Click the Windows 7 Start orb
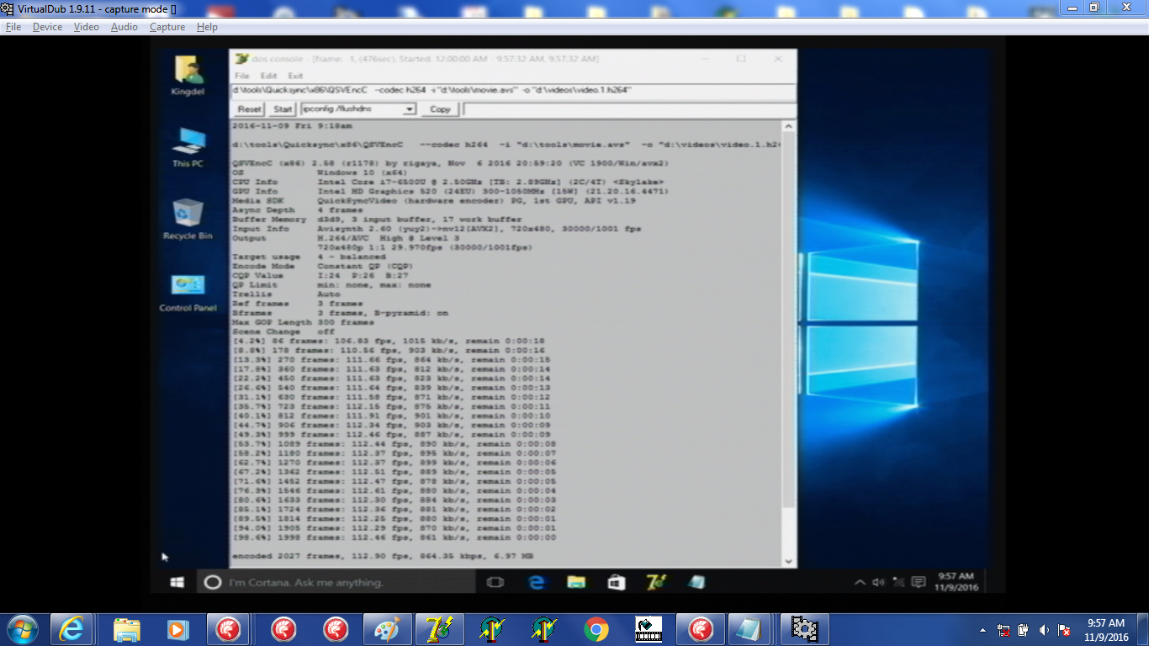The image size is (1149, 646). pos(21,629)
